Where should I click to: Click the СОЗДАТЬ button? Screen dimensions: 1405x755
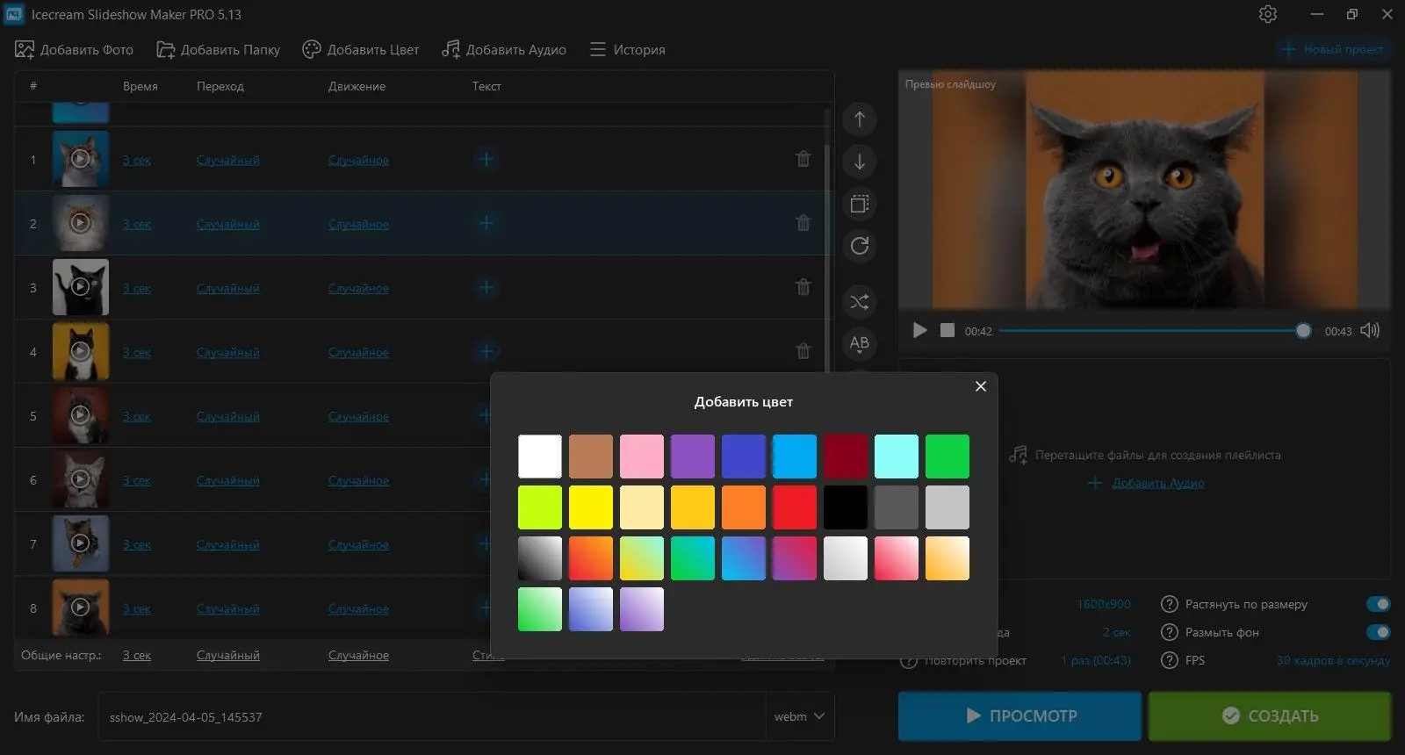click(1270, 715)
